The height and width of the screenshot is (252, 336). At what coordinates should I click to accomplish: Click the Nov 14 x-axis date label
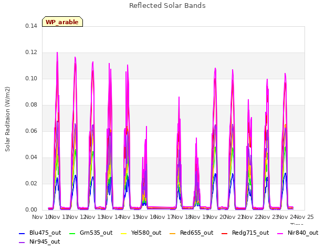(112, 217)
